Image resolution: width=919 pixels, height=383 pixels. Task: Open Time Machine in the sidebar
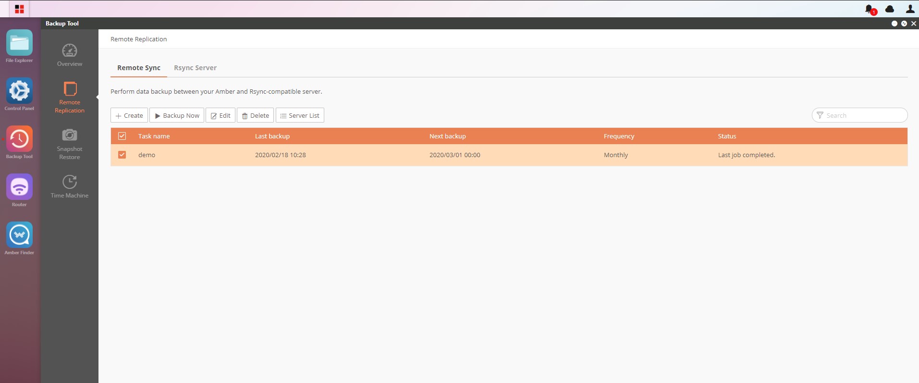coord(70,187)
